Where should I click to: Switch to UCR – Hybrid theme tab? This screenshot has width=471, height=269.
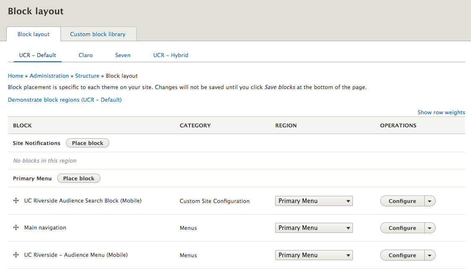point(171,55)
